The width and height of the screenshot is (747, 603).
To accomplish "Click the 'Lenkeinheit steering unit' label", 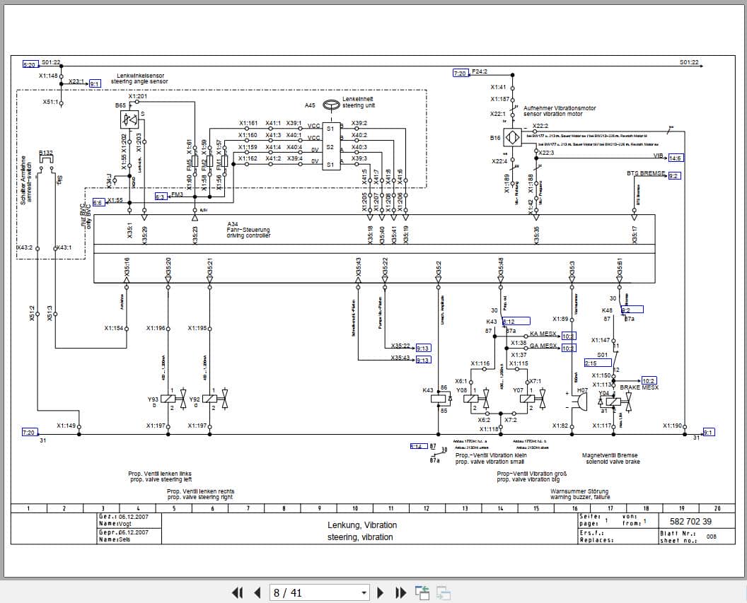I will (359, 103).
